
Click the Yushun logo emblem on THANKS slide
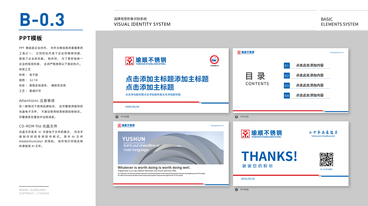pos(245,134)
